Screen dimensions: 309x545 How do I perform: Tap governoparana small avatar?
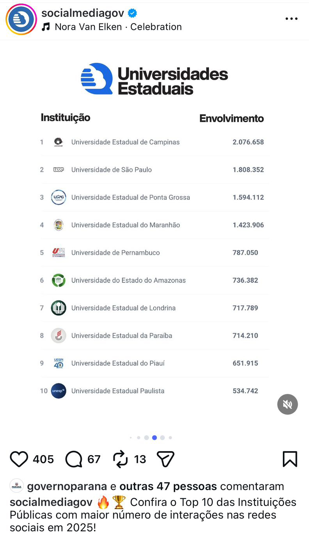17,486
